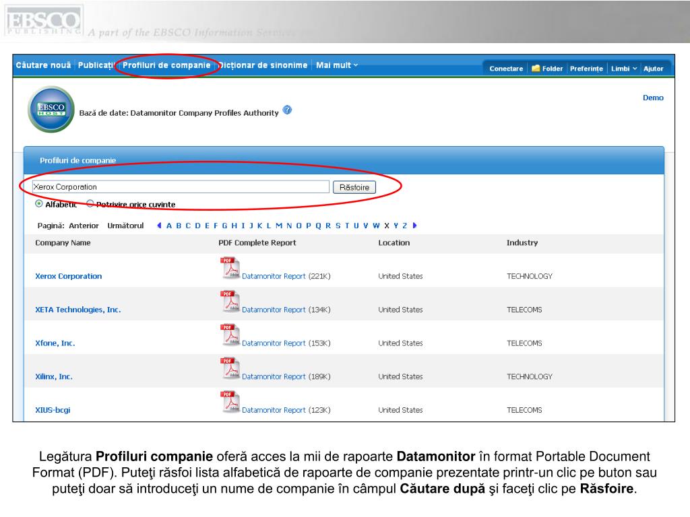This screenshot has height=517, width=690.
Task: Open Xerox Corporation company link
Action: coord(68,276)
